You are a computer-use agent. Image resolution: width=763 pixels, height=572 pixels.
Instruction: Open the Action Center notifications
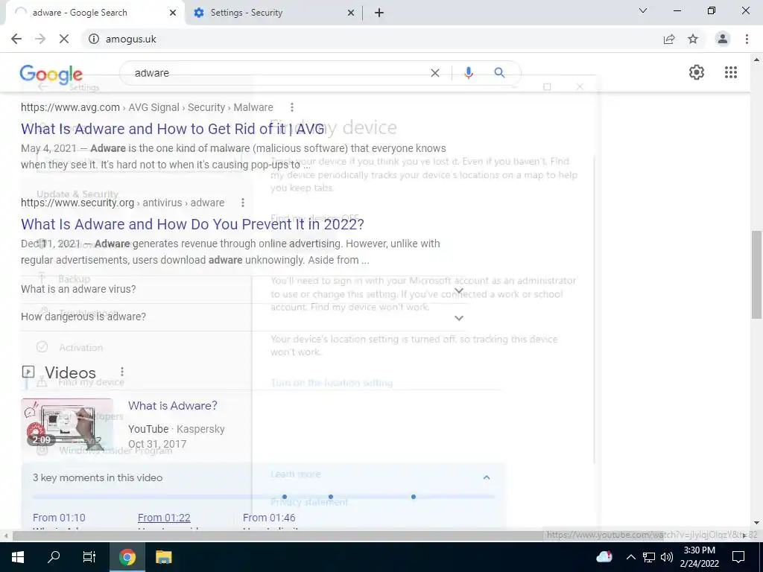tap(738, 557)
